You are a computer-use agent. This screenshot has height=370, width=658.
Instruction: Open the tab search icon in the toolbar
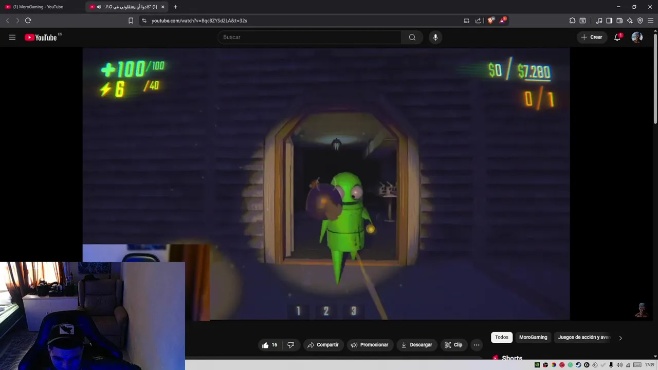click(x=582, y=21)
